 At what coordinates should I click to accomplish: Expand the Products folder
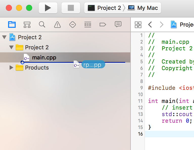[11, 68]
